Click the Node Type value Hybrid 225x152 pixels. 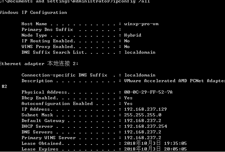(133, 35)
